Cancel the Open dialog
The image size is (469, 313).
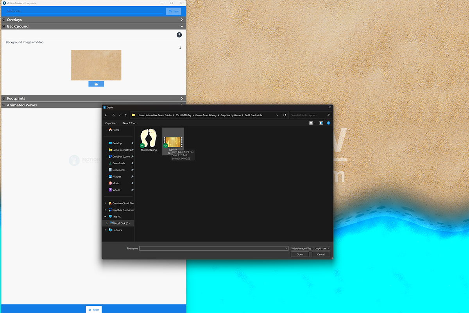tap(321, 254)
